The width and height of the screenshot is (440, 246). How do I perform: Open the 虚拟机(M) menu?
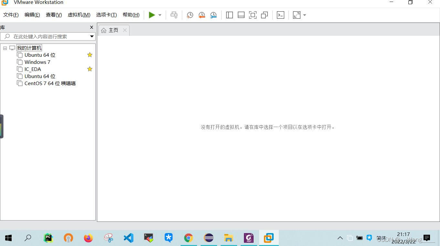point(79,15)
